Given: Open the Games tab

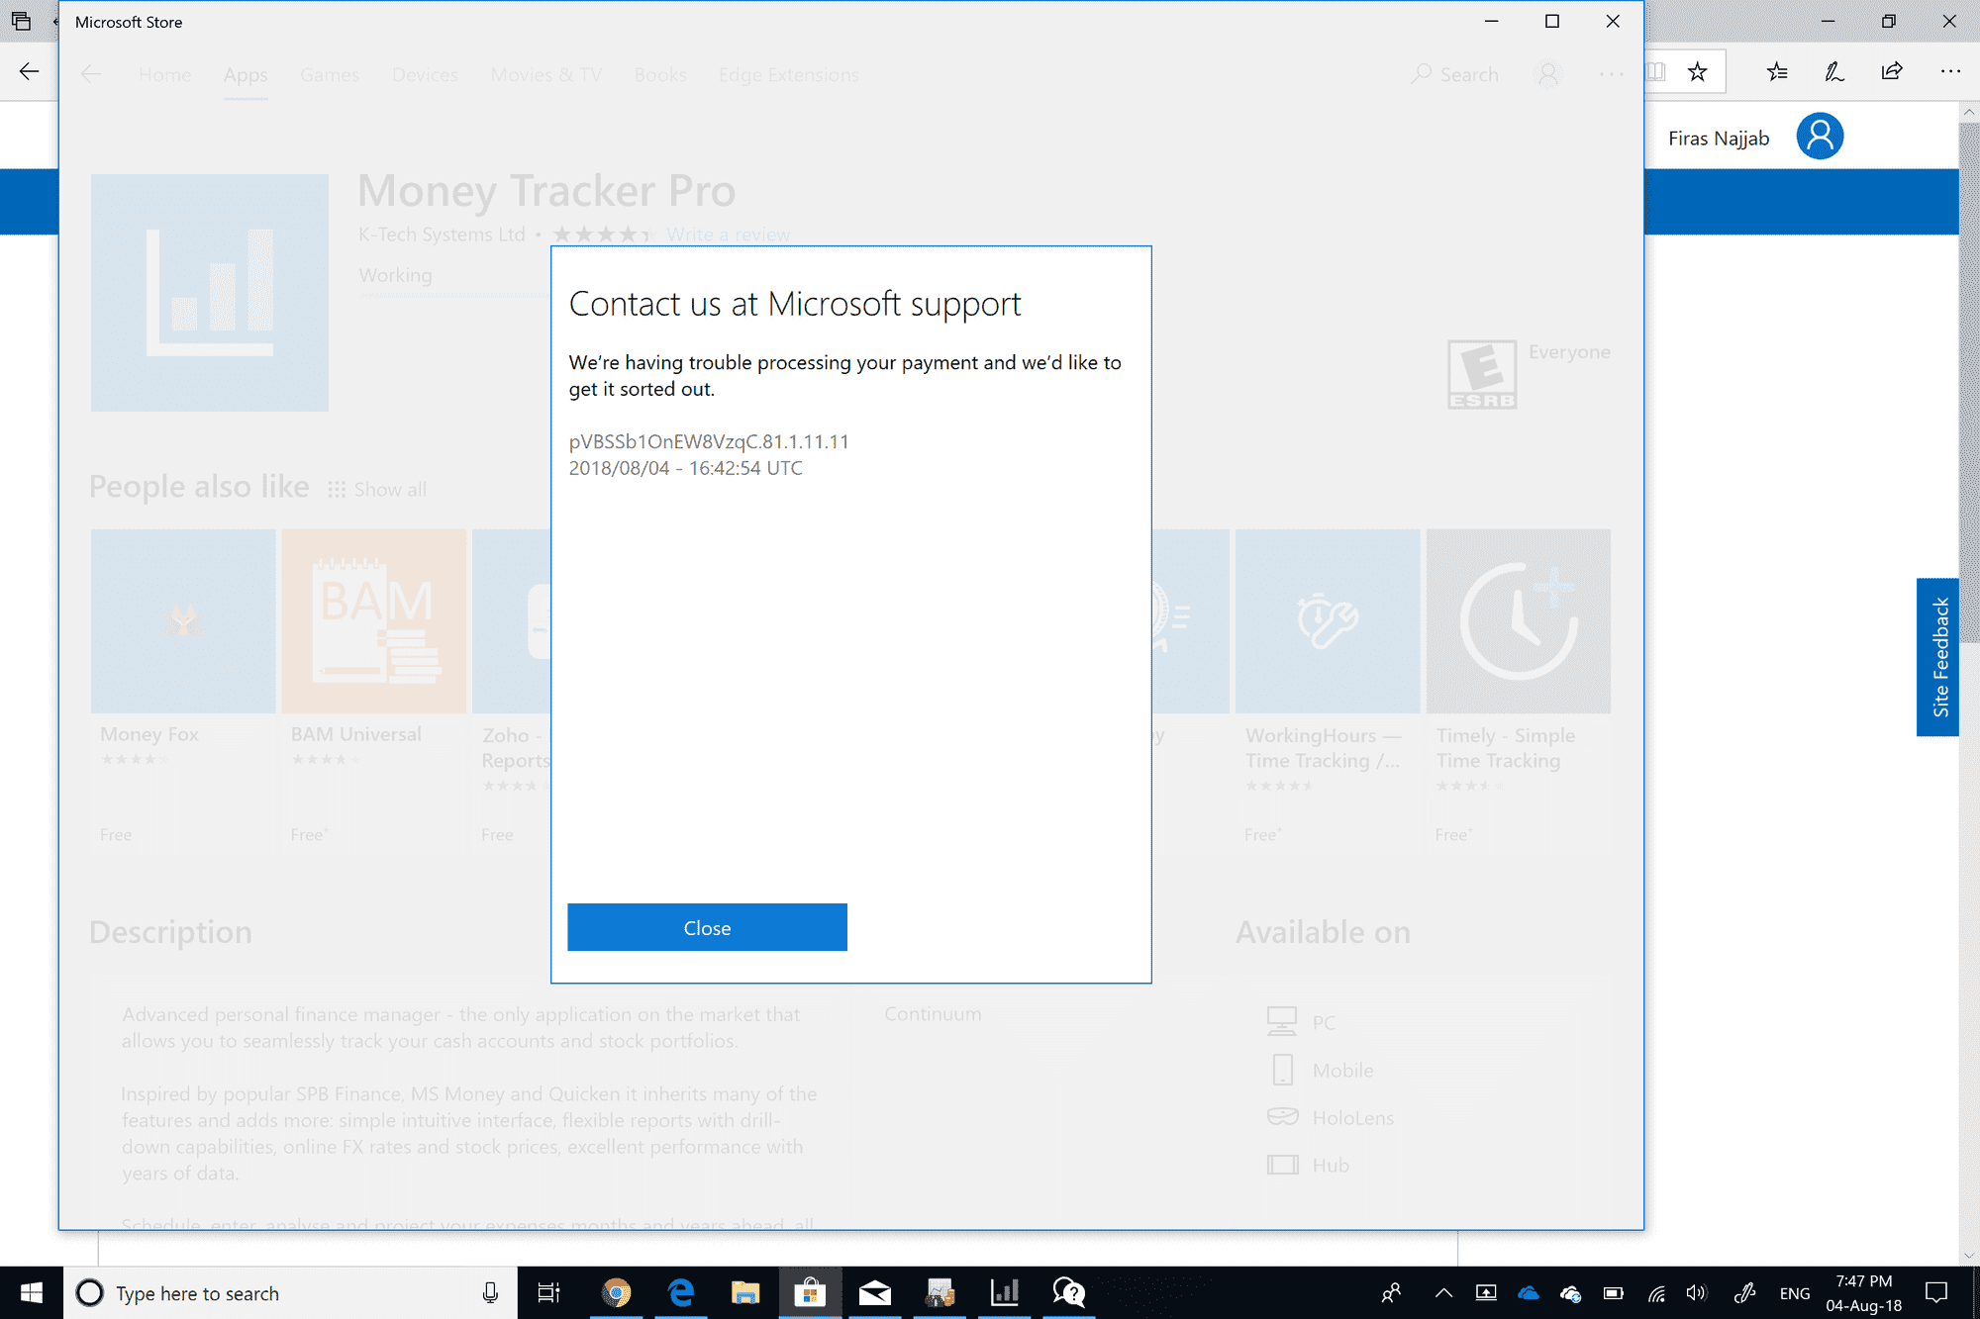Looking at the screenshot, I should coord(330,75).
